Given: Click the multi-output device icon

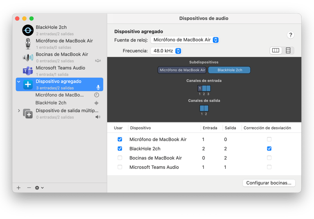Looking at the screenshot, I should (28, 114).
